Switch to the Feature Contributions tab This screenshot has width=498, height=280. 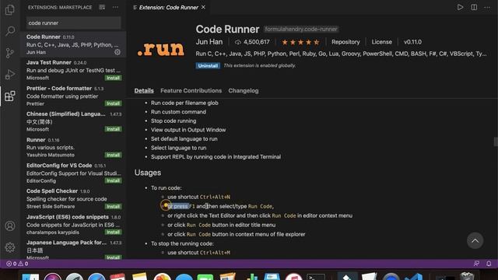(x=191, y=90)
